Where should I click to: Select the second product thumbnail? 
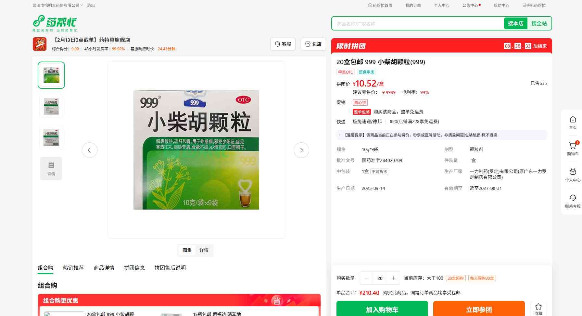(51, 106)
